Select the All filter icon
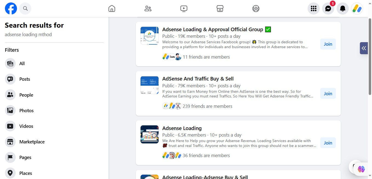This screenshot has height=179, width=372. tap(10, 63)
